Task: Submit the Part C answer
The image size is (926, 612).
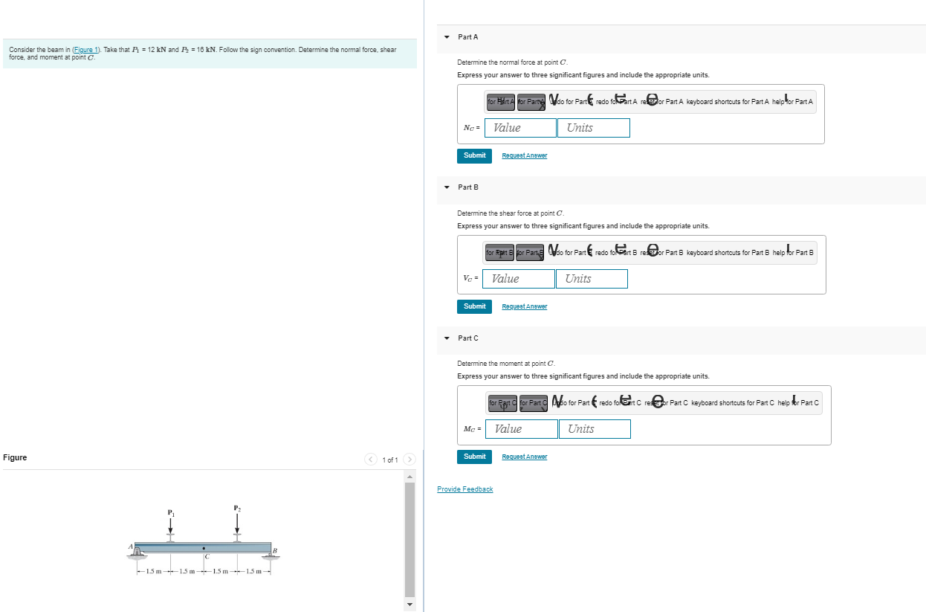Action: coord(474,457)
